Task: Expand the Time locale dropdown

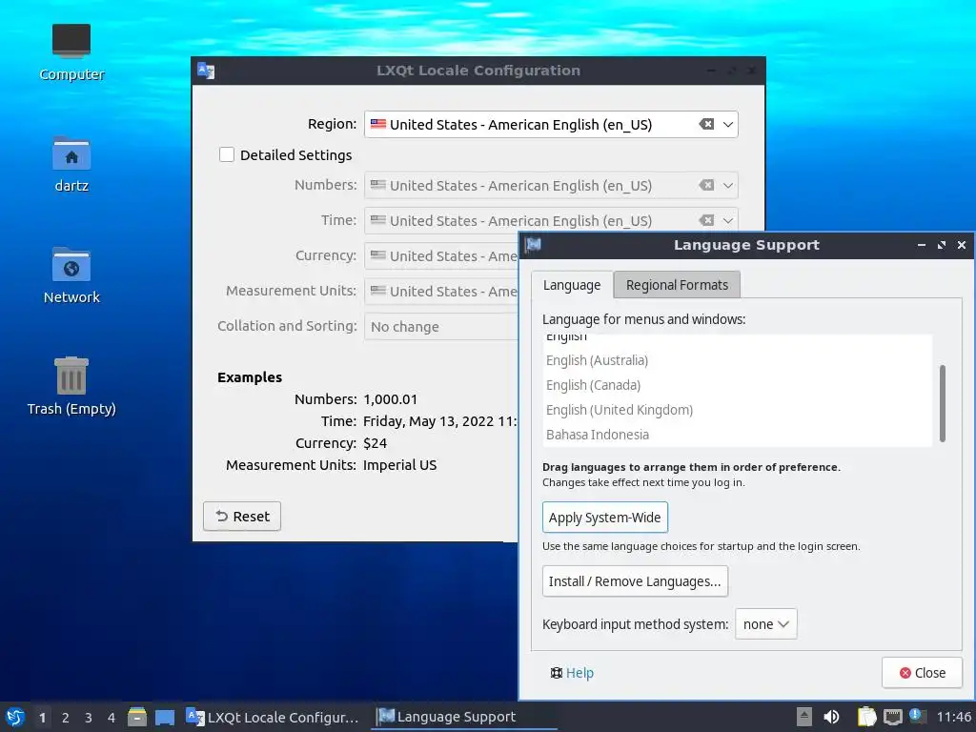Action: (727, 220)
